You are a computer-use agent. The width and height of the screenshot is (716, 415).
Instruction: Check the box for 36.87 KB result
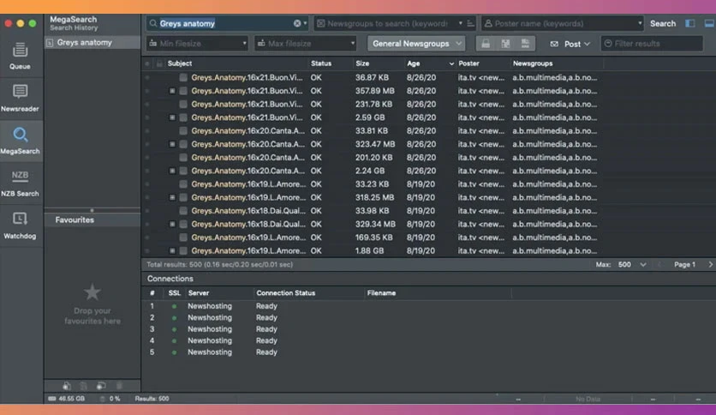tap(183, 78)
